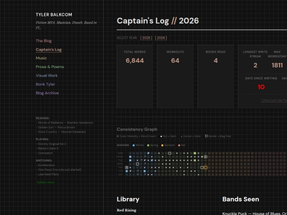Click the Bands Seen heading
Screen dimensions: 287x215
(241, 199)
